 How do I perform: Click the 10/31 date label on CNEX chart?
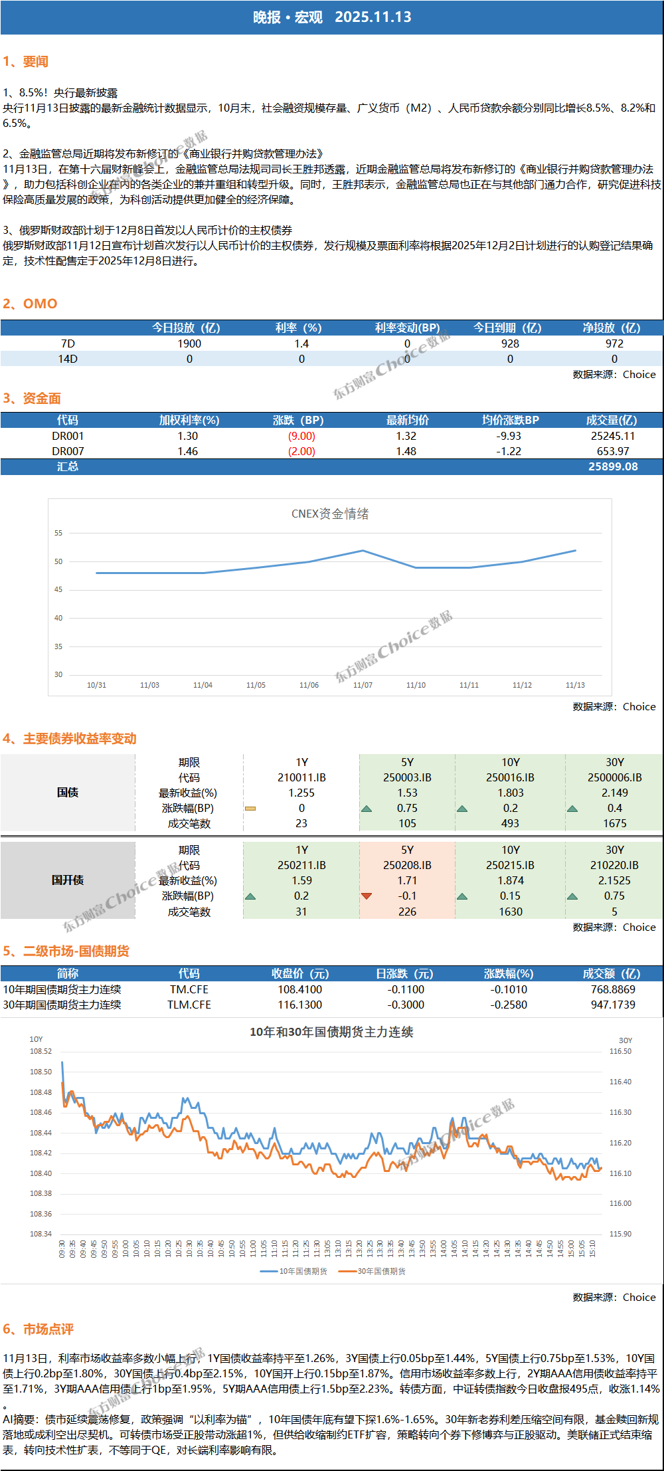coord(96,685)
